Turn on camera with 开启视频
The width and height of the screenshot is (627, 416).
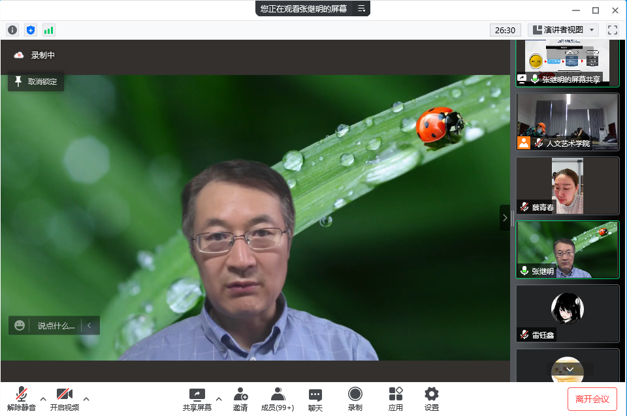tap(64, 398)
